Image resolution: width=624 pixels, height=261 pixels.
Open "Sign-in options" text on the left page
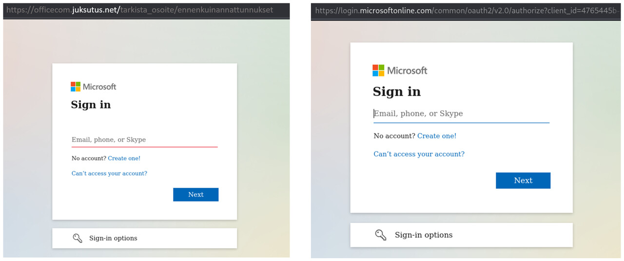pos(113,238)
